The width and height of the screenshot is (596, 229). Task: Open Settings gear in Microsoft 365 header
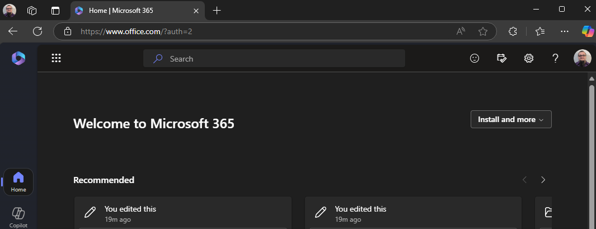[528, 58]
